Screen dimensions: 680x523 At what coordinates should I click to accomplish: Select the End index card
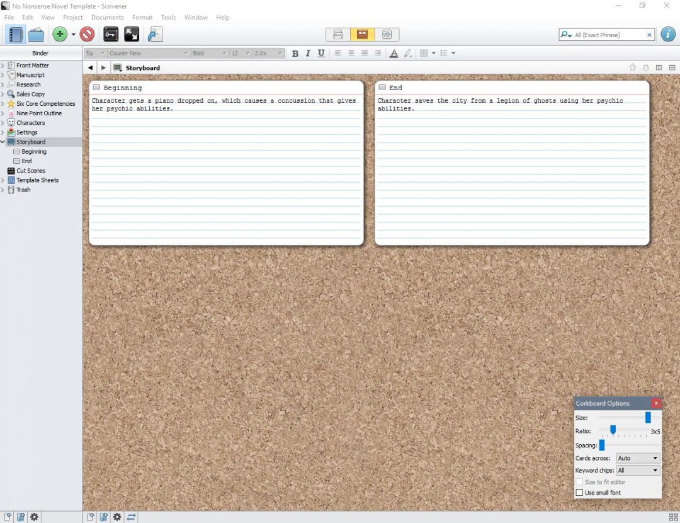point(512,163)
